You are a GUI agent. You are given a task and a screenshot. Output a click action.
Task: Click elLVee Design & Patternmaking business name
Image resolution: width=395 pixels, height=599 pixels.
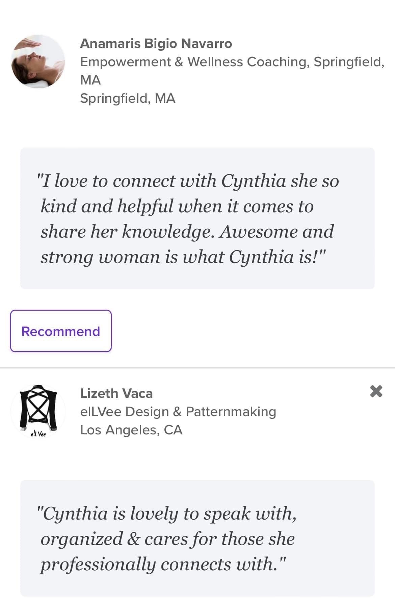(x=178, y=412)
